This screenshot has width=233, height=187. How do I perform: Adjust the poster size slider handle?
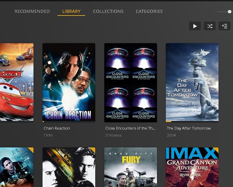[x=230, y=11]
